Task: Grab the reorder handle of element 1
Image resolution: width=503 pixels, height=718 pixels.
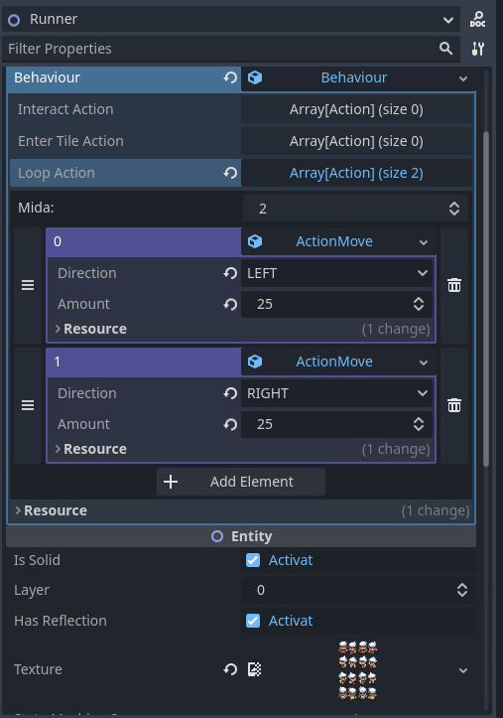Action: pos(28,405)
